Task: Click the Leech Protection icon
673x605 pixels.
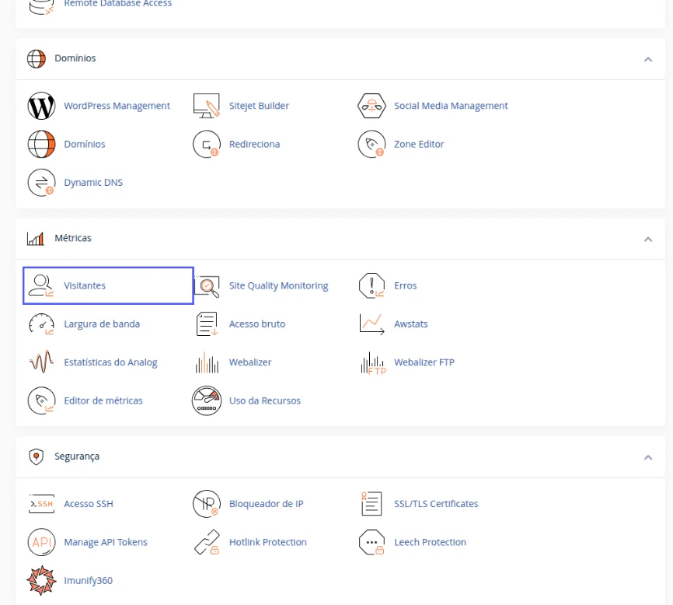Action: coord(371,542)
